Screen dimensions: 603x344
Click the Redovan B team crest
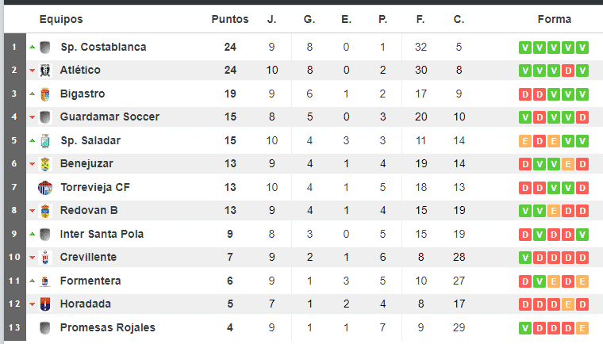[x=45, y=211]
